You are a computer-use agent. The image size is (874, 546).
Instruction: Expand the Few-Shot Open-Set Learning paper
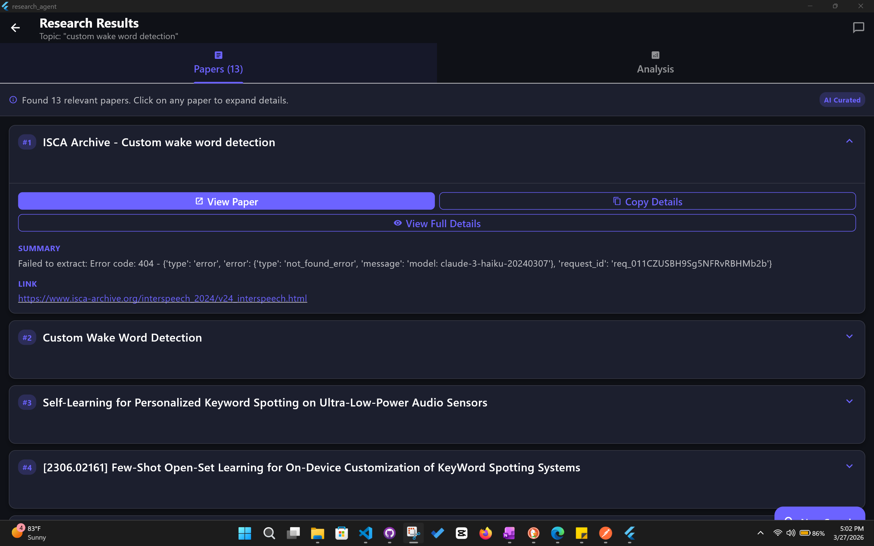pyautogui.click(x=849, y=467)
